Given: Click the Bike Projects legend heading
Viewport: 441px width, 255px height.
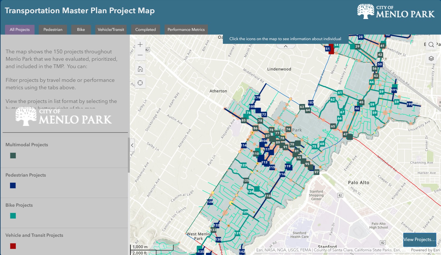Looking at the screenshot, I should (19, 205).
